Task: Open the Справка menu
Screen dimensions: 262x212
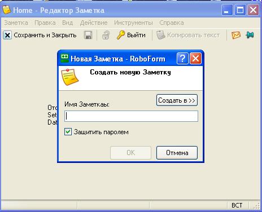Action: [172, 23]
